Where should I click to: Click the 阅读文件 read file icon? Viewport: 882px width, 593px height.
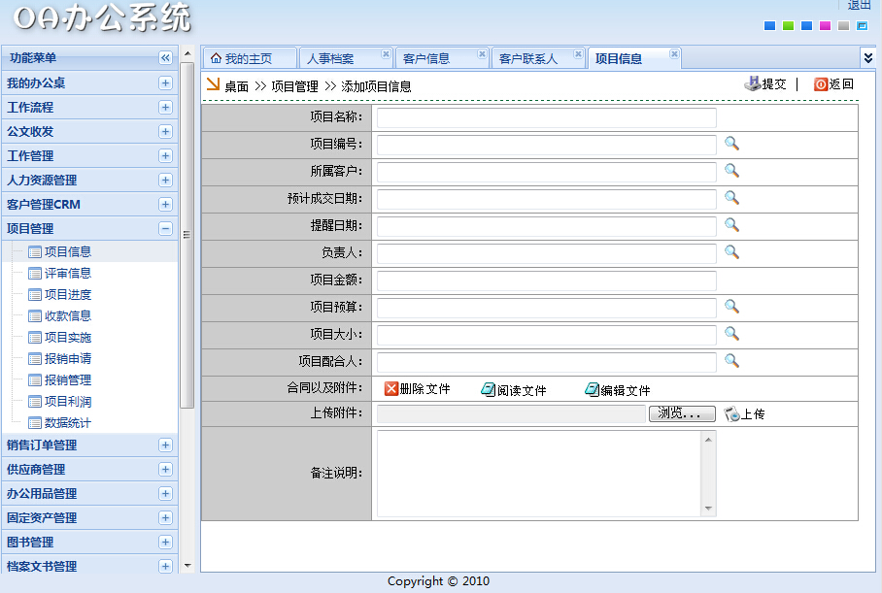(x=489, y=389)
